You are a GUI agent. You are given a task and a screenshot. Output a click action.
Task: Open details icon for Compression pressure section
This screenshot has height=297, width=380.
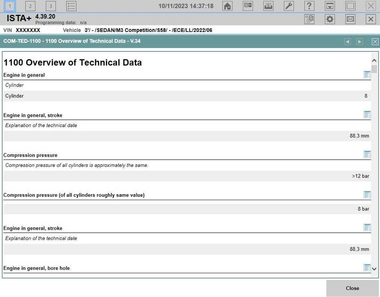click(367, 154)
